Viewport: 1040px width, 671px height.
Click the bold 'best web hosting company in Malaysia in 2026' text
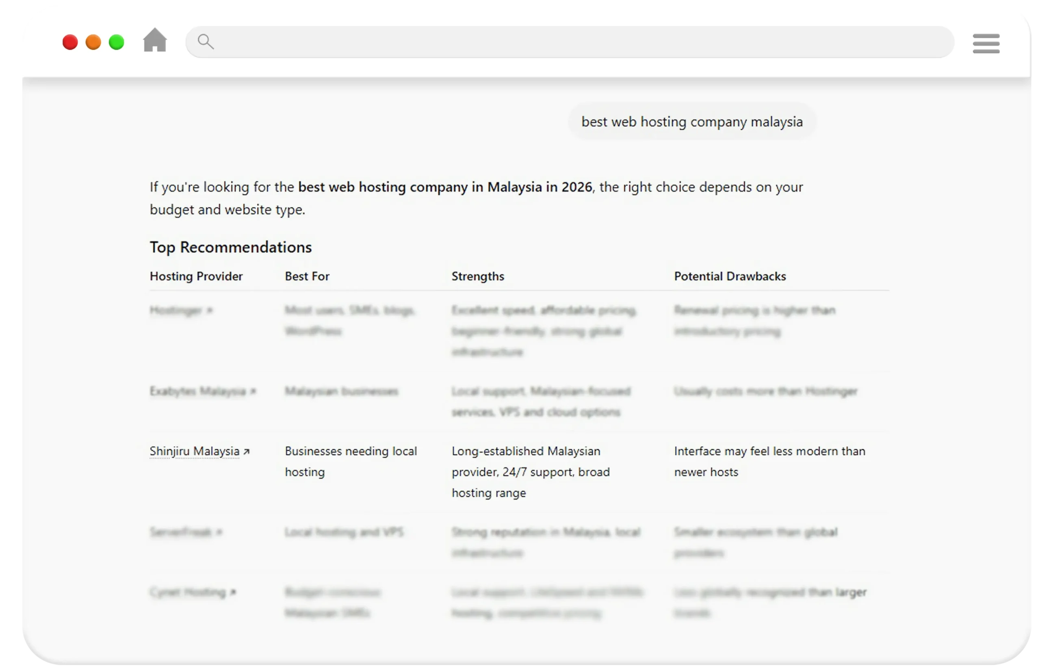tap(445, 187)
